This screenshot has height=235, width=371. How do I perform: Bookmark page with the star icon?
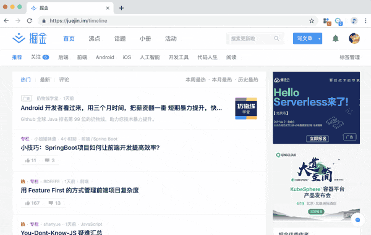pos(312,21)
